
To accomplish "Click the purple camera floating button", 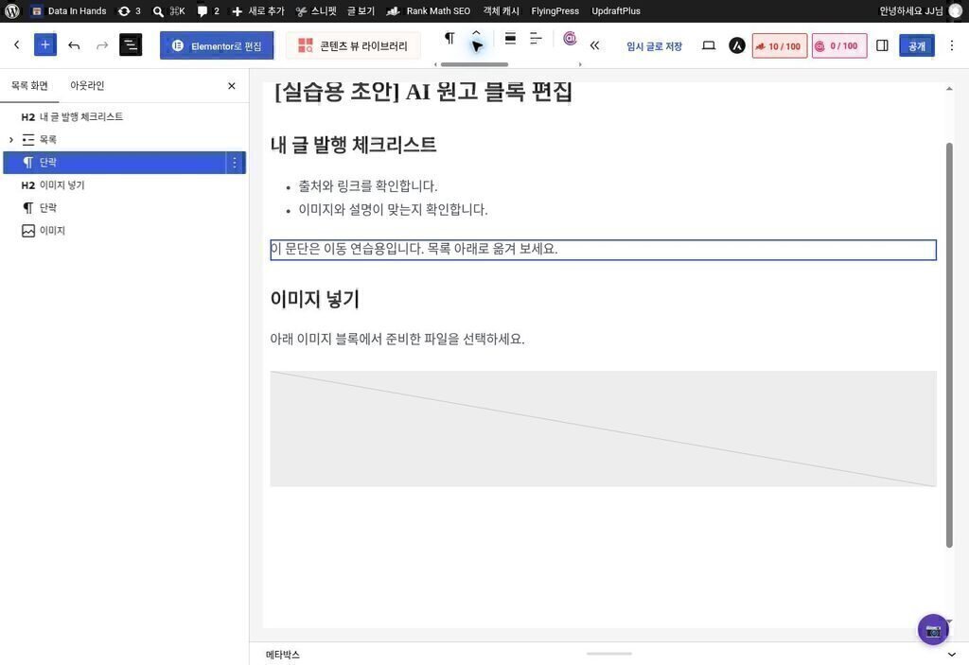I will (x=933, y=630).
